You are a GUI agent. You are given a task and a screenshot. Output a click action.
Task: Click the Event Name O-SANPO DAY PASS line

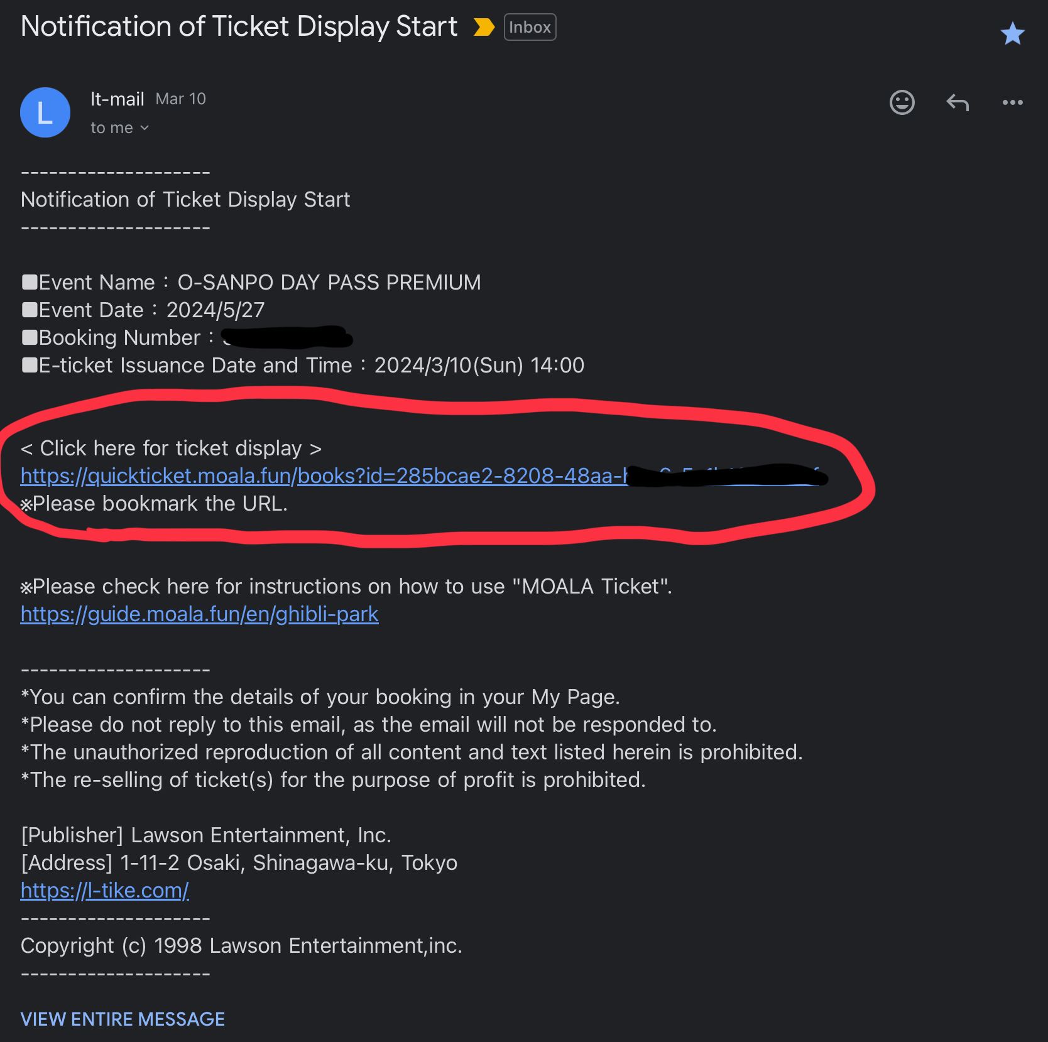pos(251,283)
